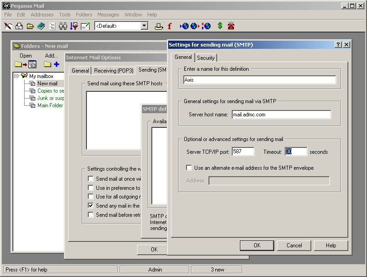Toggle 'Send mail at once' checkbox

[91, 179]
